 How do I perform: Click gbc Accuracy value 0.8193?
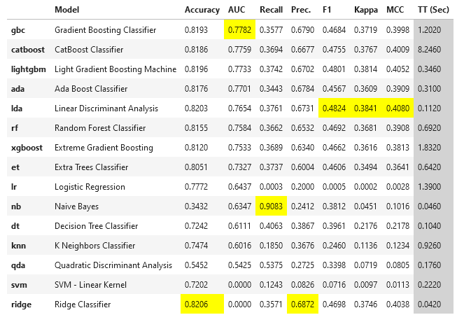tap(196, 30)
